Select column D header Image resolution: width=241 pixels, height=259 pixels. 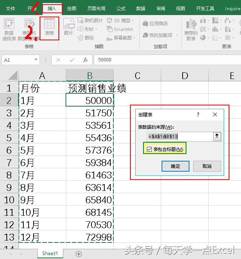[185, 76]
